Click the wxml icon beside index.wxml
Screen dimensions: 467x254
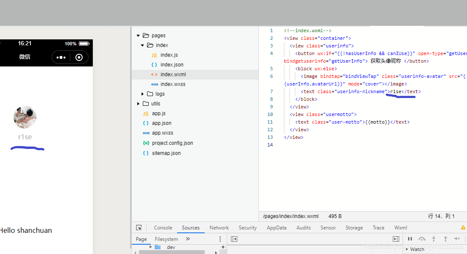coord(154,75)
